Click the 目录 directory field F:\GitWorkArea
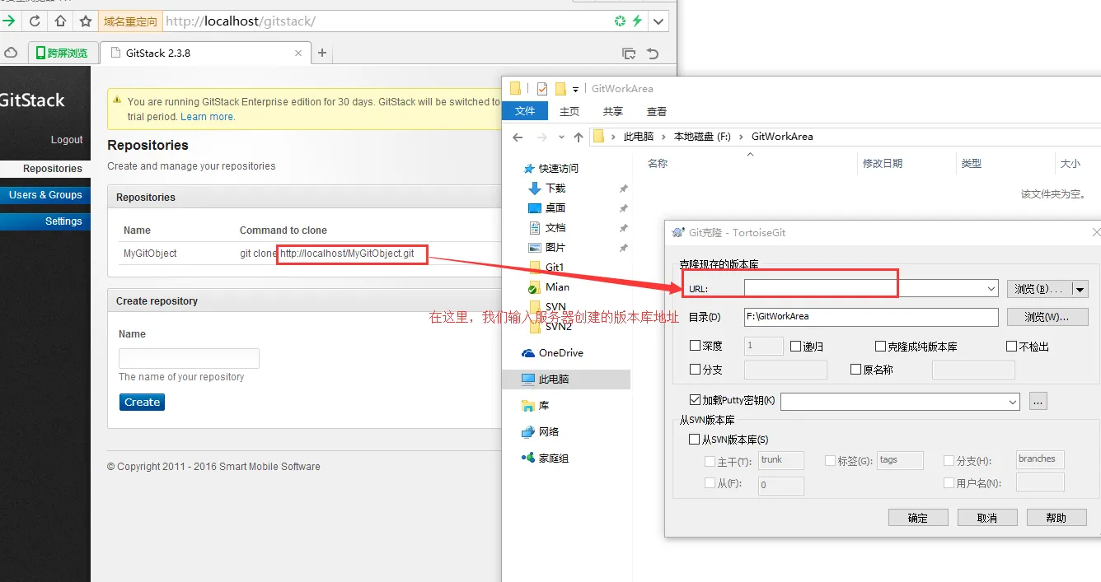Viewport: 1101px width, 582px height. (x=871, y=317)
